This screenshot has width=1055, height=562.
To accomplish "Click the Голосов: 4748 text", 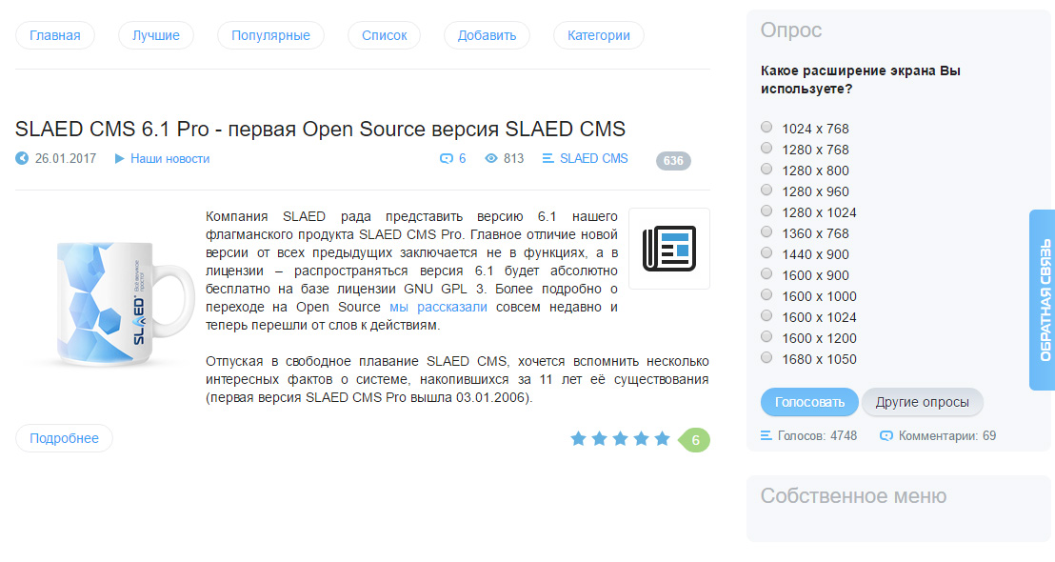I will click(x=817, y=436).
